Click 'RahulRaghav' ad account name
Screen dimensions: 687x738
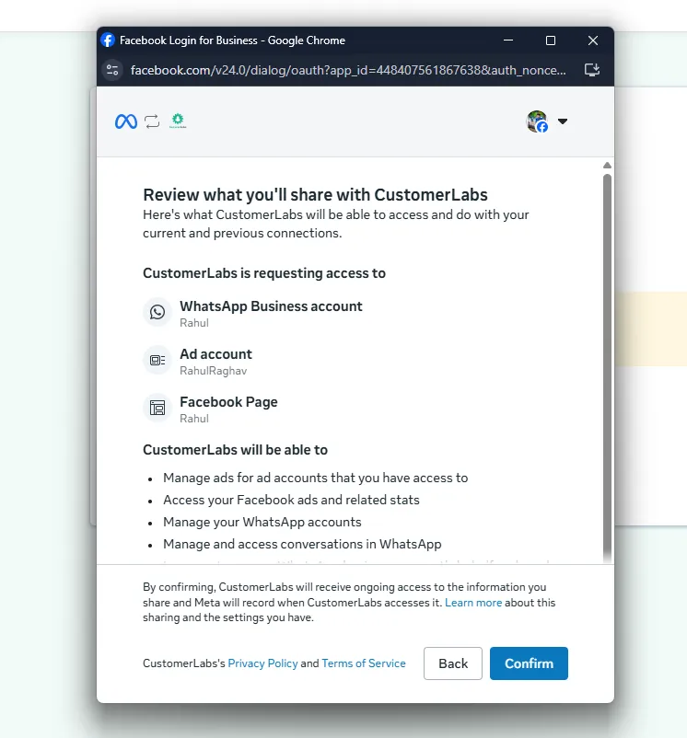214,371
